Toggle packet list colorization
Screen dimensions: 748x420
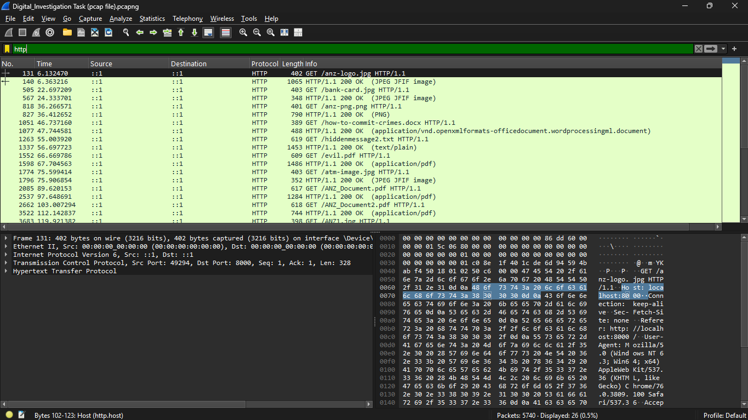click(x=226, y=33)
